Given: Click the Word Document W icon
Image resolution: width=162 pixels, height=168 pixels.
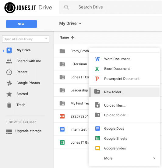Looking at the screenshot, I should pyautogui.click(x=97, y=59).
